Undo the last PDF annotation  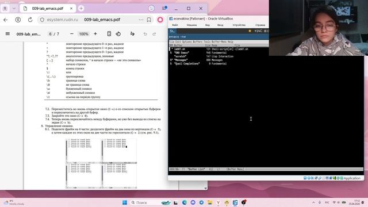(x=145, y=34)
